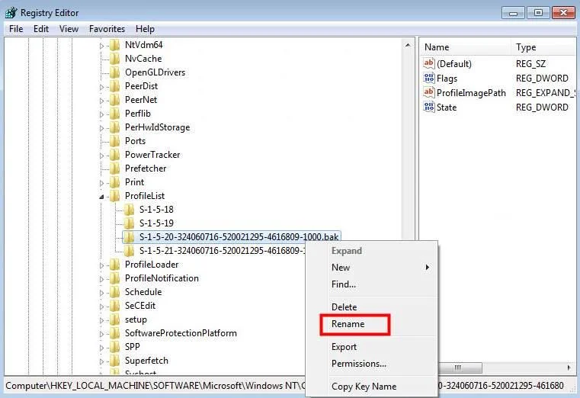Click the S-1-5-21 key folder icon
This screenshot has height=398, width=580.
(x=129, y=251)
